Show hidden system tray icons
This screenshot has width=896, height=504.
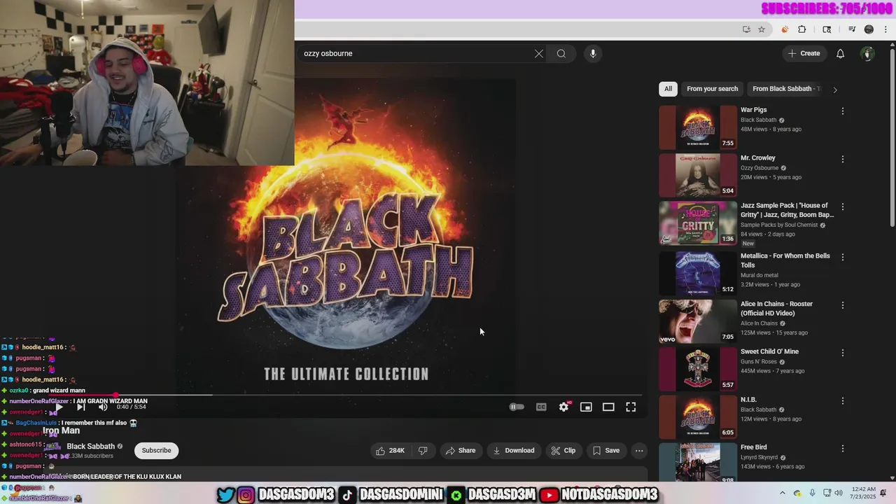tap(783, 493)
